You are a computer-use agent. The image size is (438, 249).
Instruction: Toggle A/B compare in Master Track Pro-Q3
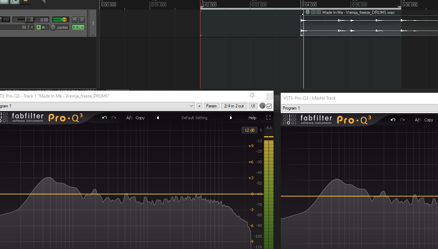[418, 120]
